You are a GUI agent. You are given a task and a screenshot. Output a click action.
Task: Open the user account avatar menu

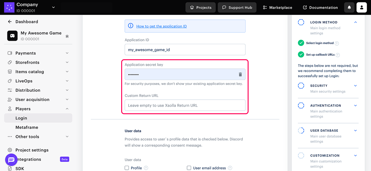click(x=361, y=7)
